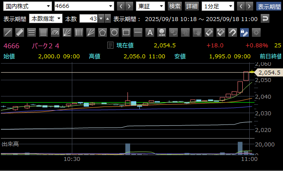Select the pentagon polygon drawing tool
This screenshot has height=171, width=283.
(103, 32)
